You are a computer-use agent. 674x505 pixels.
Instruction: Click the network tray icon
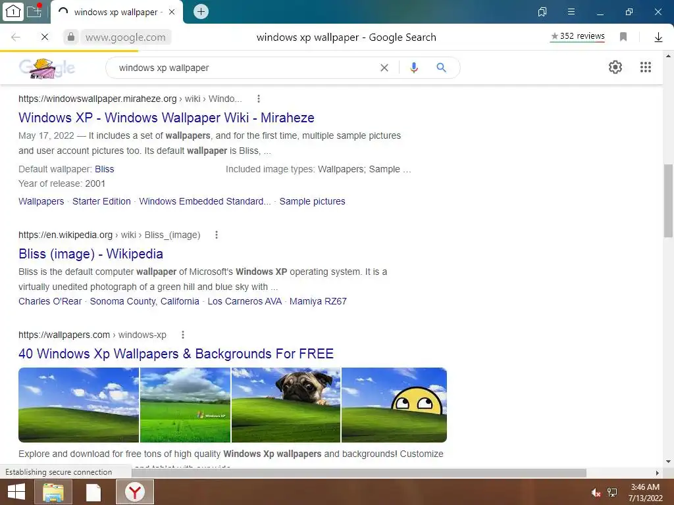[612, 492]
